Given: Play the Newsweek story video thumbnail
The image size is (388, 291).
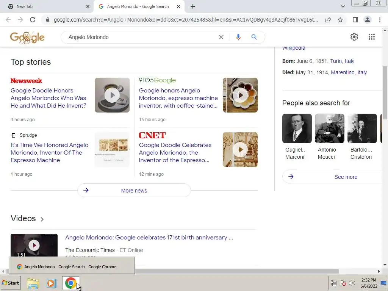Looking at the screenshot, I should tap(112, 95).
